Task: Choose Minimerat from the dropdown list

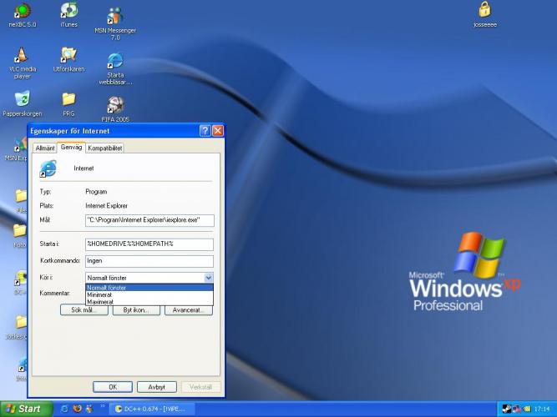Action: coord(99,294)
